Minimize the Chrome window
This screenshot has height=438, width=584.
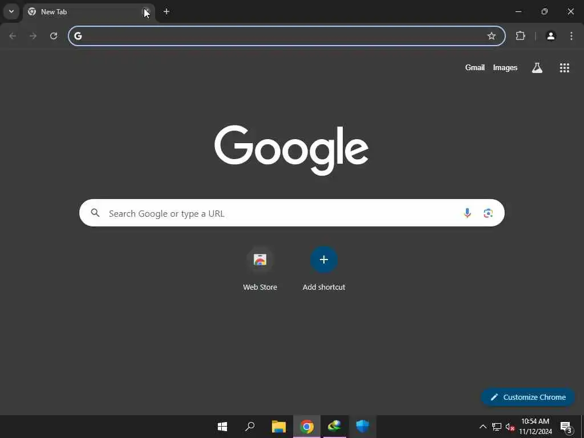point(518,11)
